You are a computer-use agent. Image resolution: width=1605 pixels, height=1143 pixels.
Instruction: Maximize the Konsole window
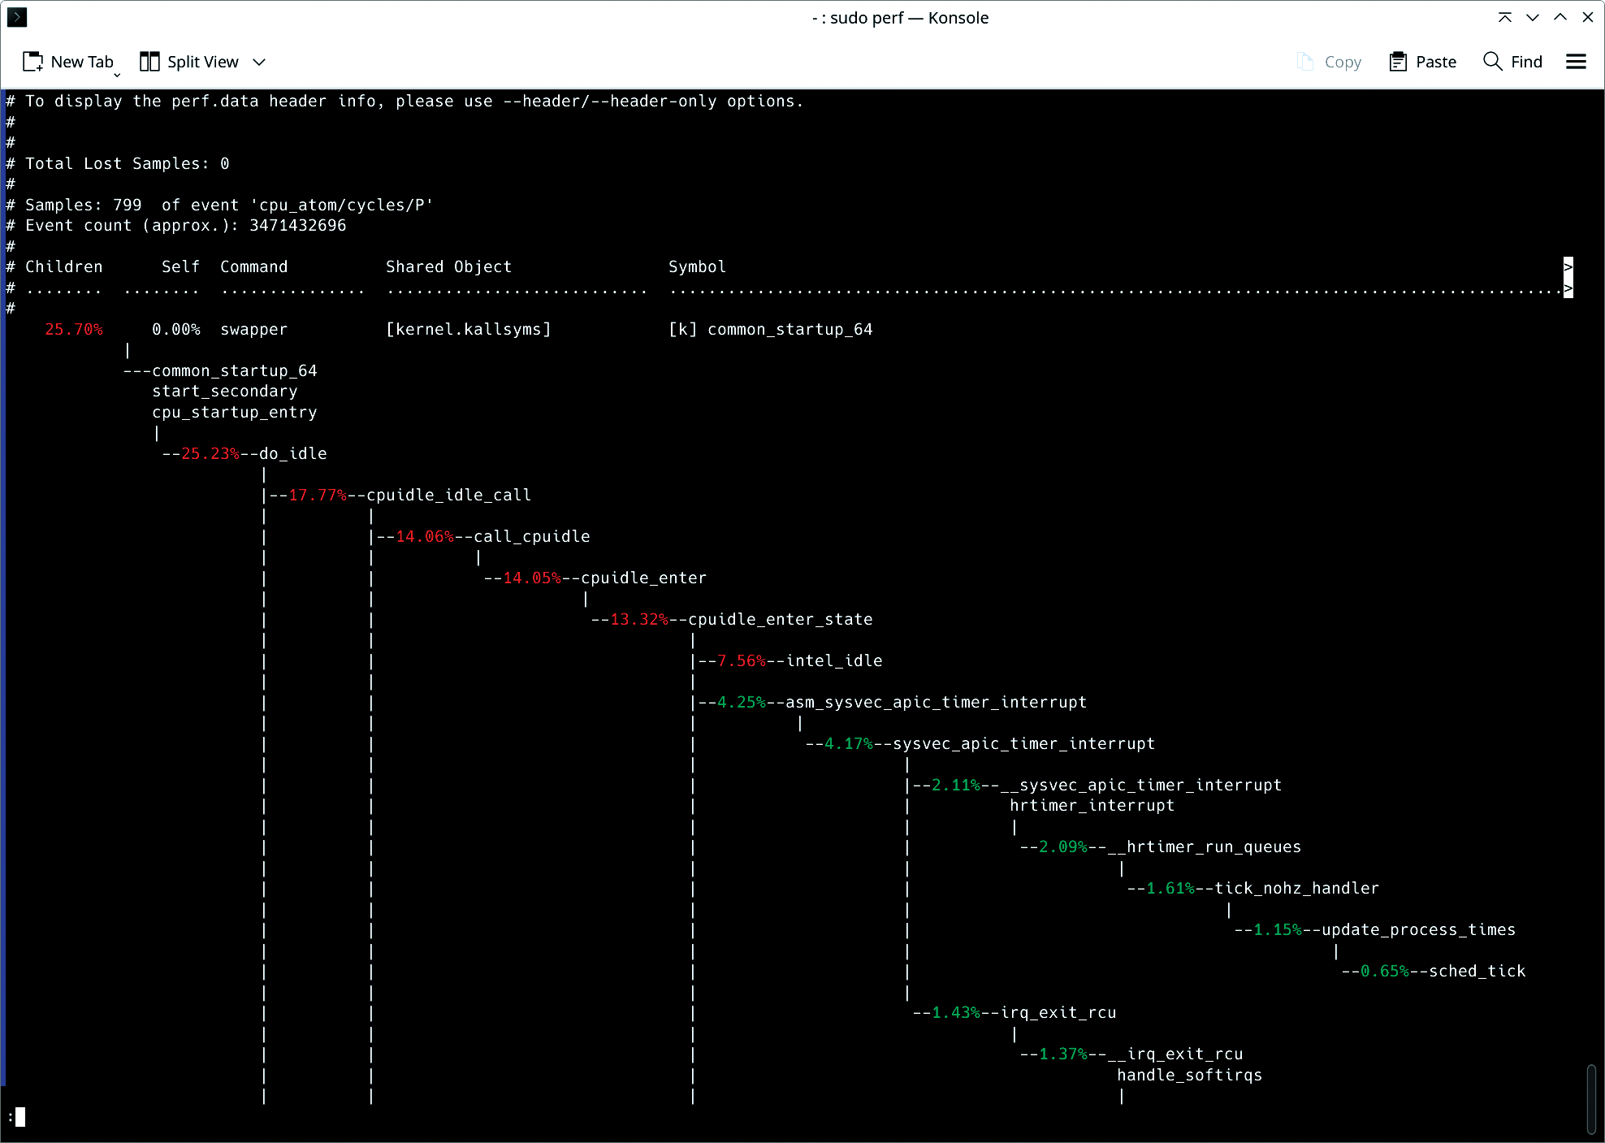[x=1560, y=17]
